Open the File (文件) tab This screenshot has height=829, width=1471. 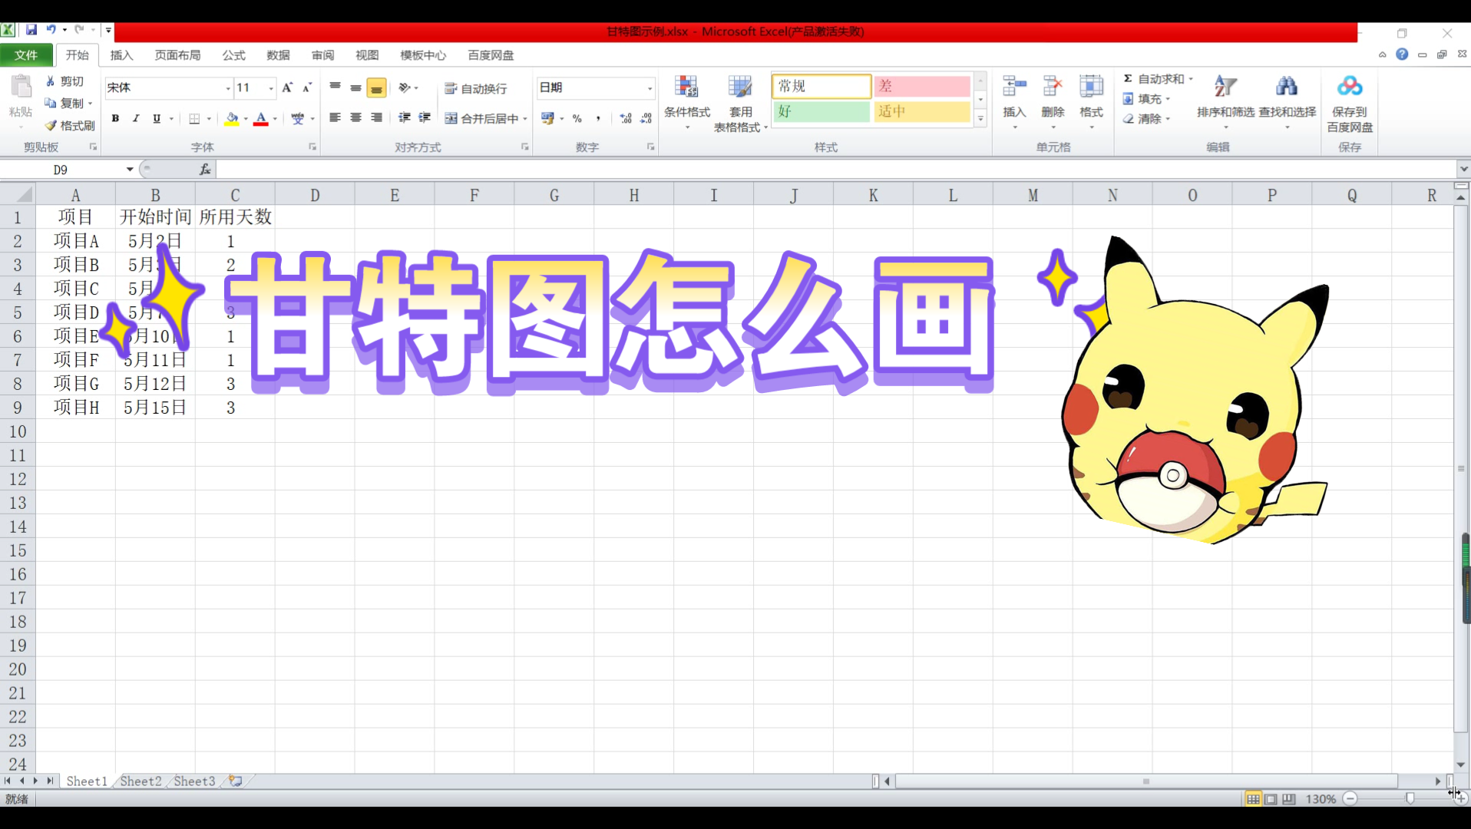pos(26,55)
